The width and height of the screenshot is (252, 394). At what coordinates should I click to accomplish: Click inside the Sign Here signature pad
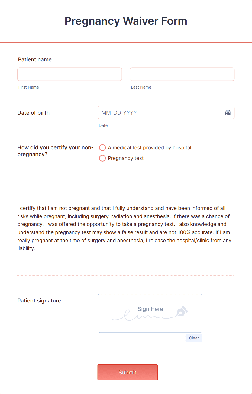150,320
